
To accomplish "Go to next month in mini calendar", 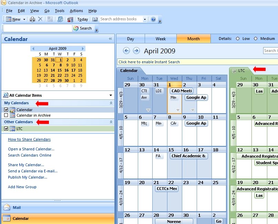I will 83,49.
